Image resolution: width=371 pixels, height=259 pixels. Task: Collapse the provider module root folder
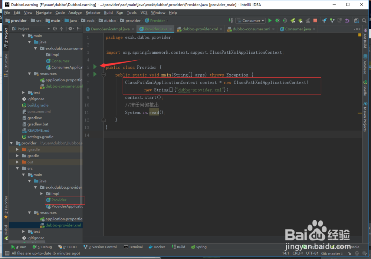[x=12, y=143]
